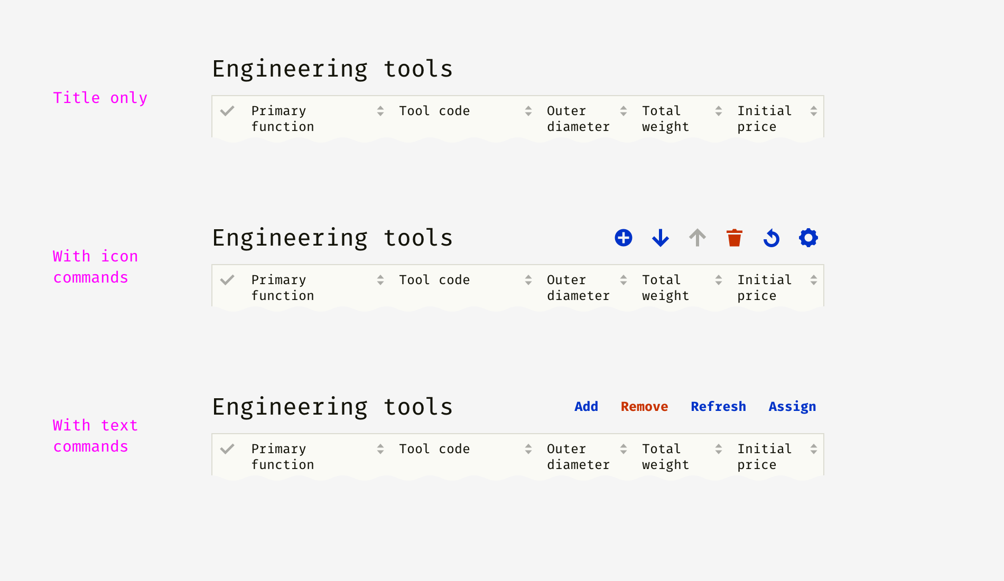This screenshot has height=581, width=1004.
Task: Click the blue move down arrow icon
Action: 661,238
